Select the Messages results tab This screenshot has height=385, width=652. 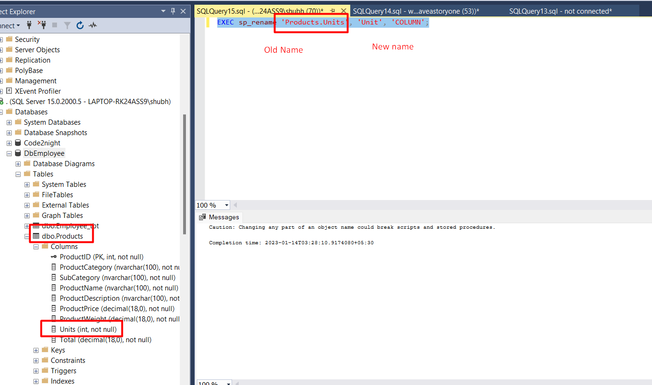click(219, 217)
